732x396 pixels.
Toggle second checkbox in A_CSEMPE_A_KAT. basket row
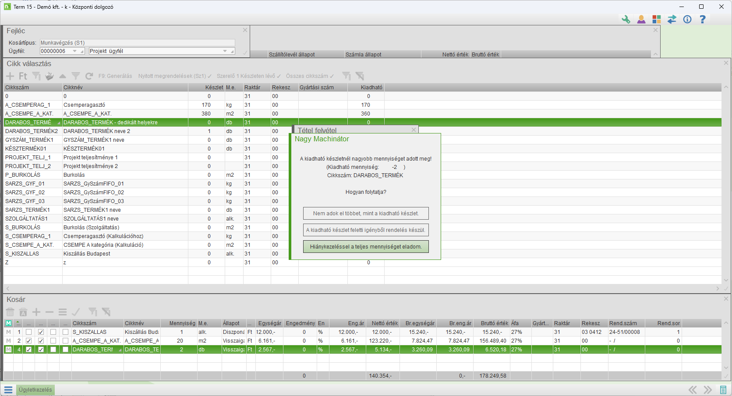click(x=41, y=341)
